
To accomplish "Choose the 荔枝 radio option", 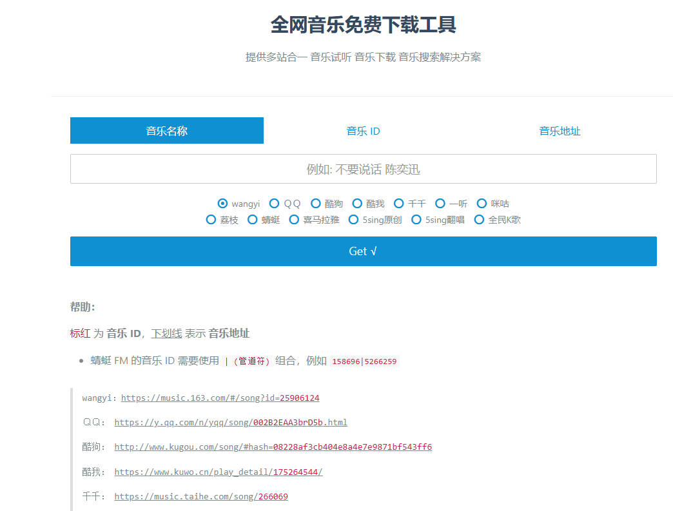I will coord(211,220).
